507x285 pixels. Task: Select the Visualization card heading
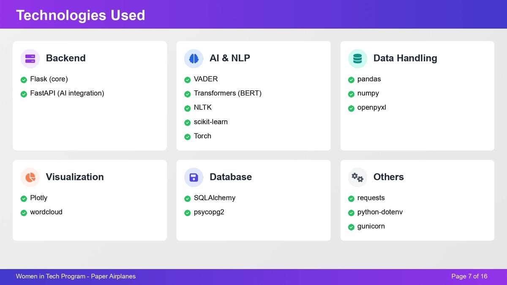click(x=75, y=177)
